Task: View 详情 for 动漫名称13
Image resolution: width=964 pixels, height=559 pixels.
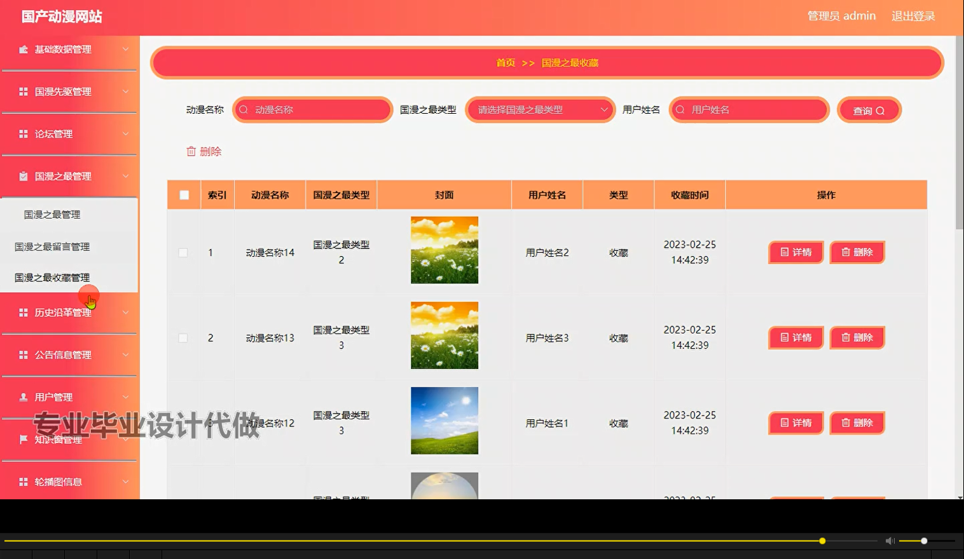Action: pyautogui.click(x=796, y=337)
